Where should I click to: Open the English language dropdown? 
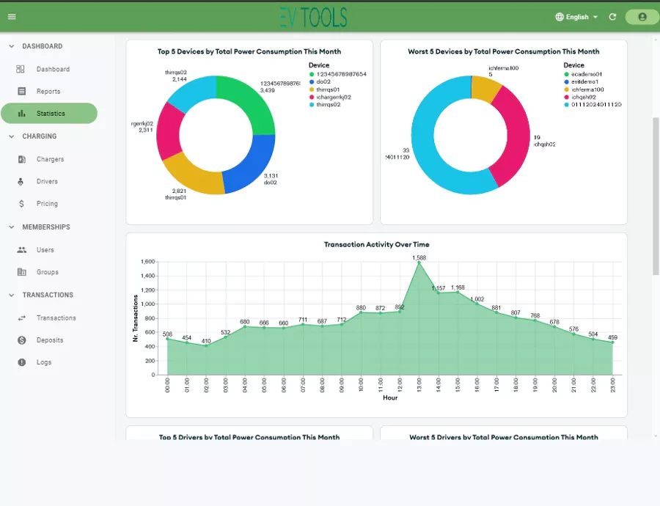(x=577, y=17)
